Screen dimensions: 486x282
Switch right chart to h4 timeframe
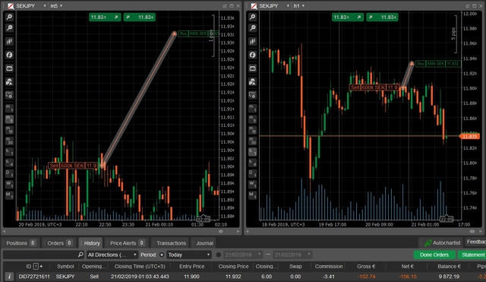tap(253, 162)
